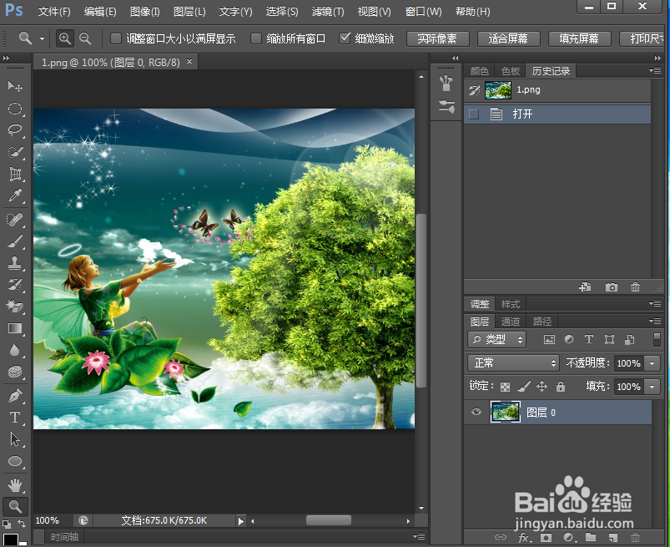This screenshot has width=670, height=547.
Task: Select the Clone Stamp tool
Action: click(x=15, y=263)
